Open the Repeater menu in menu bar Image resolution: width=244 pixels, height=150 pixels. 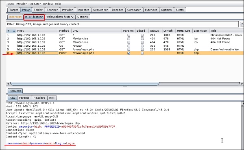(35, 4)
